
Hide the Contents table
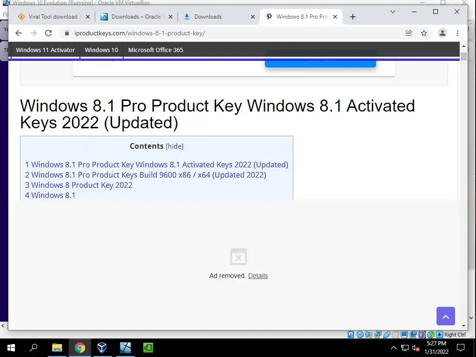click(175, 146)
